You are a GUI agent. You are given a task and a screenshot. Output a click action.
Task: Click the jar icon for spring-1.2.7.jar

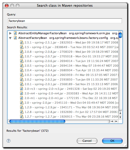click(22, 117)
